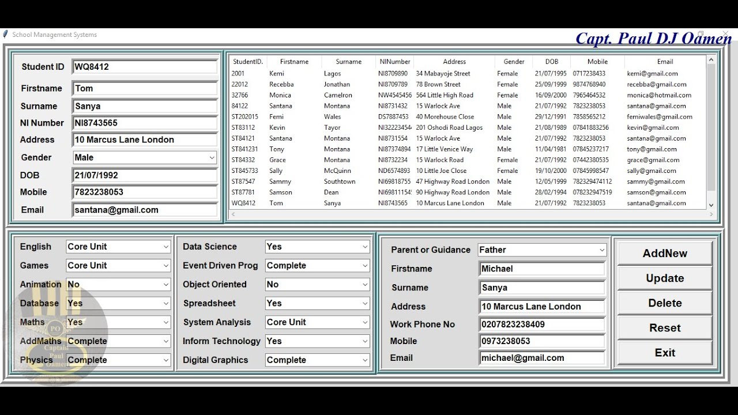Expand the Physics dropdown
Viewport: 738px width, 415px height.
click(x=118, y=360)
